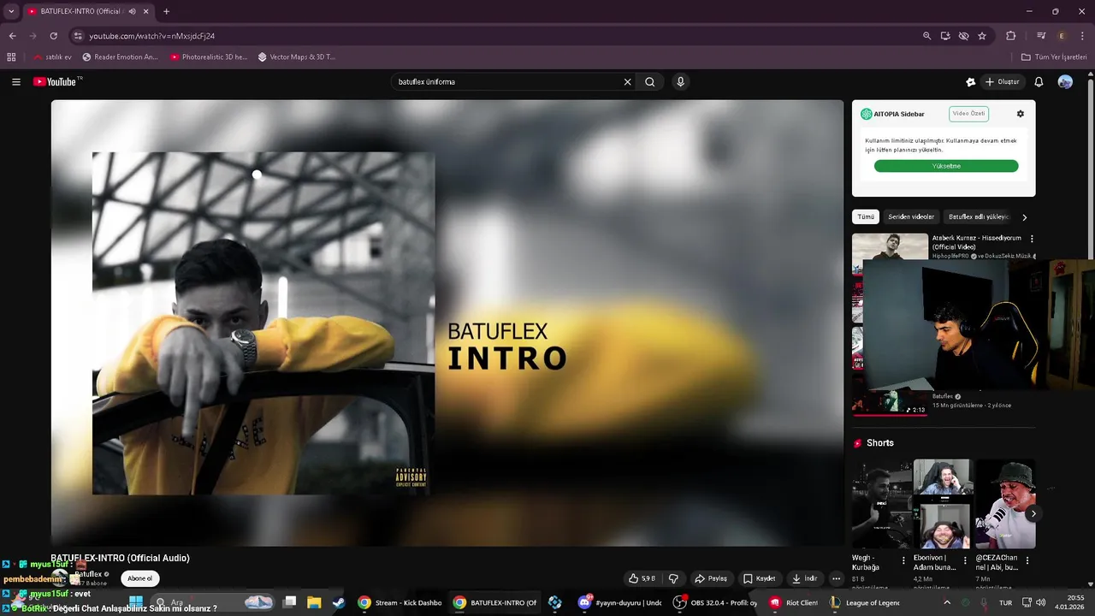The image size is (1095, 616).
Task: Mute the tab audio speaker icon
Action: [132, 12]
